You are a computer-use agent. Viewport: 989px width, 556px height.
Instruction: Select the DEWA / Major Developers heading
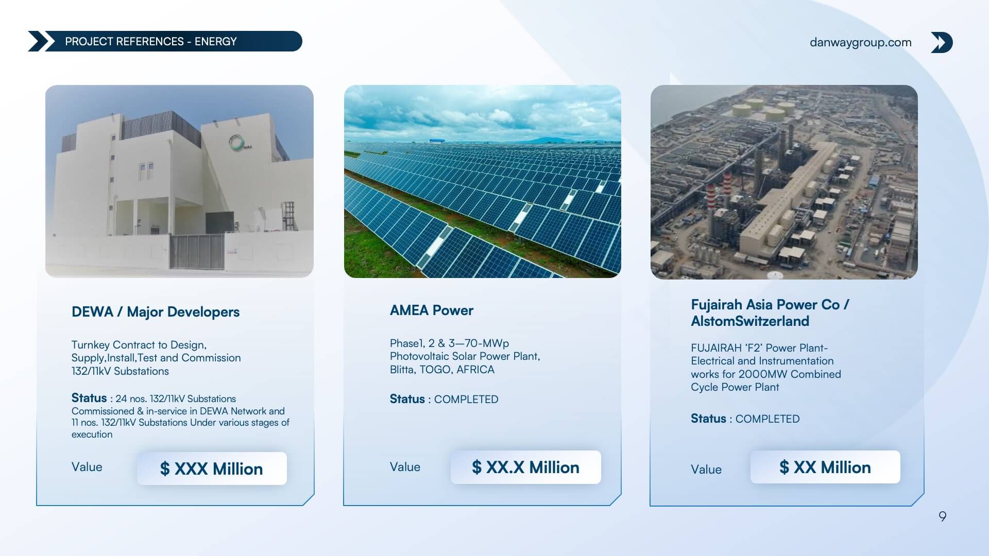point(156,312)
